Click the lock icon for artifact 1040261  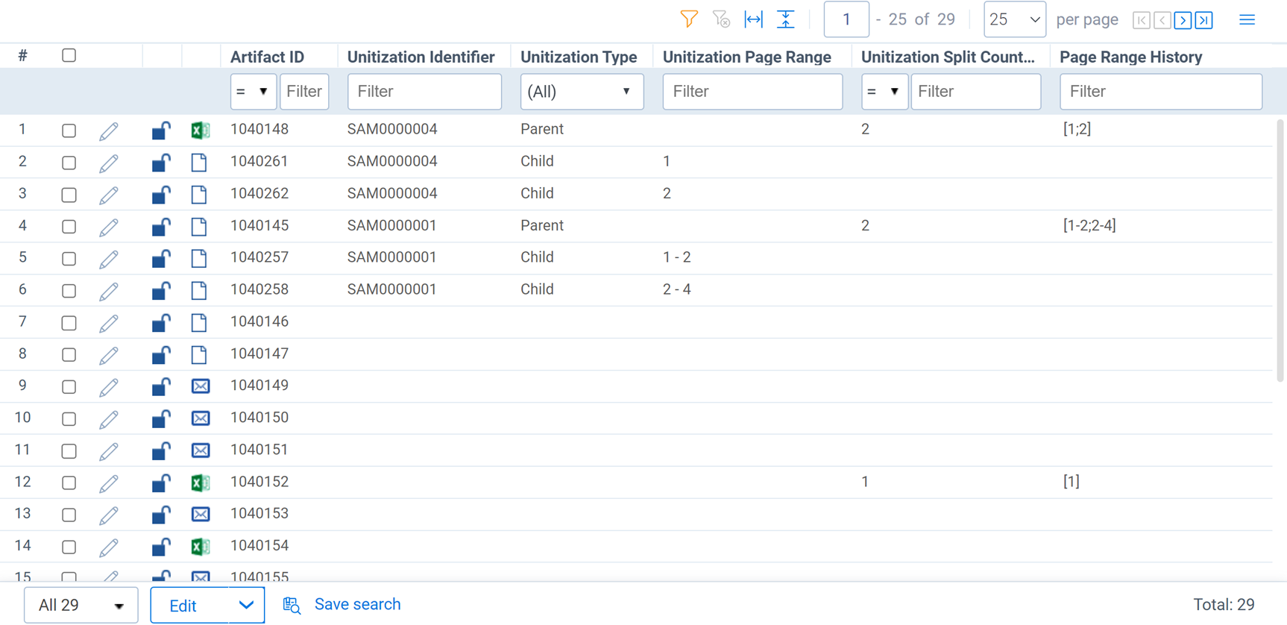(161, 163)
